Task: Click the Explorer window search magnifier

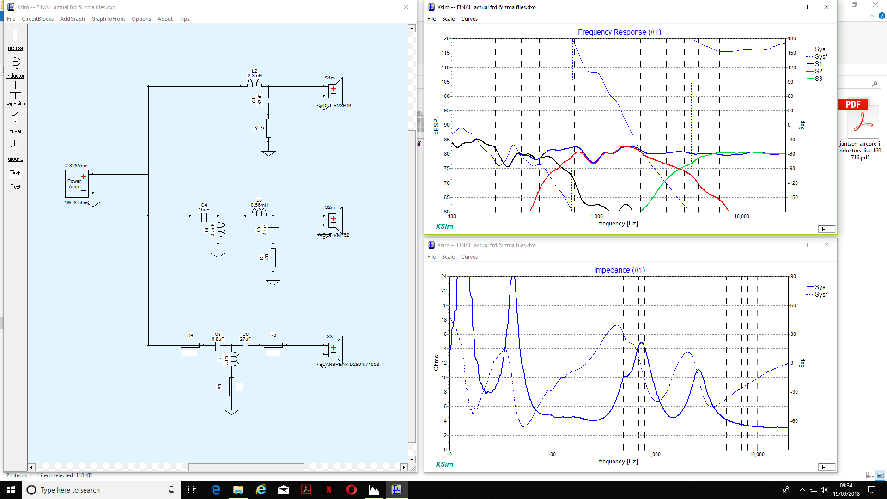Action: 875,84
